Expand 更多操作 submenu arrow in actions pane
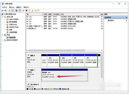This screenshot has height=94, width=129. (126, 20)
